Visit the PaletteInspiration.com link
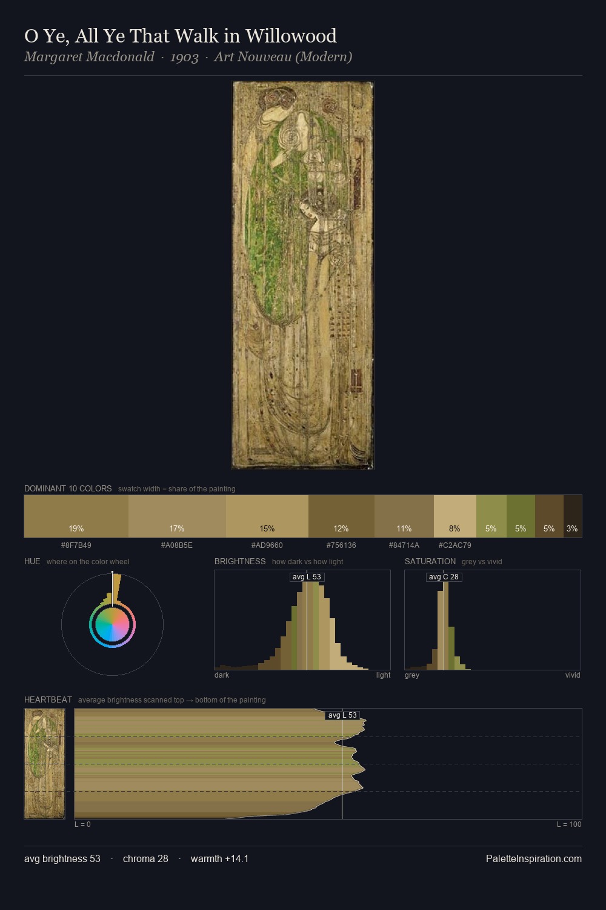Image resolution: width=606 pixels, height=910 pixels. (534, 858)
